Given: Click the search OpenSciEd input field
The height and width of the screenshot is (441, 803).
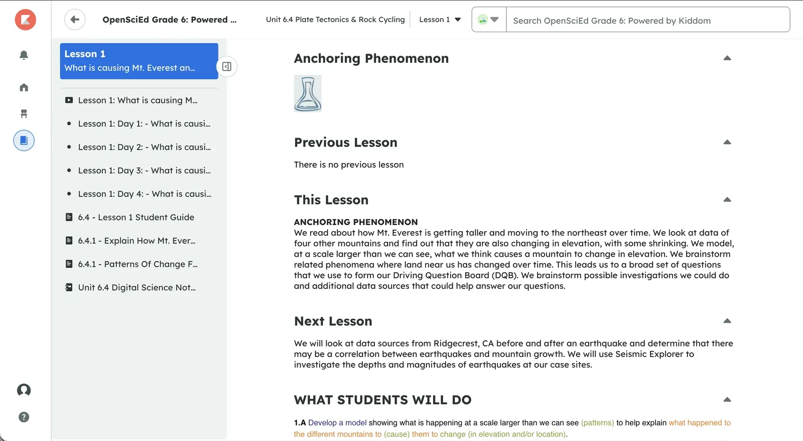Looking at the screenshot, I should point(648,20).
